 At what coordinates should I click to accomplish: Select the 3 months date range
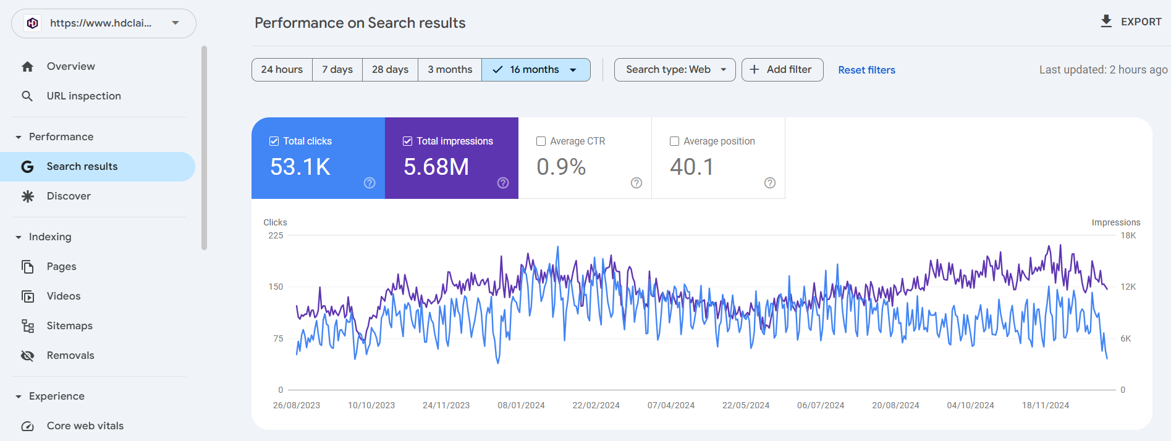pos(450,70)
